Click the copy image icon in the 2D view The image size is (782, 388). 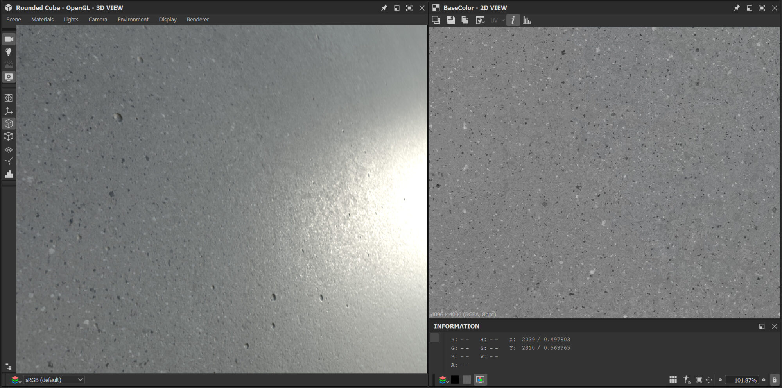(x=465, y=20)
